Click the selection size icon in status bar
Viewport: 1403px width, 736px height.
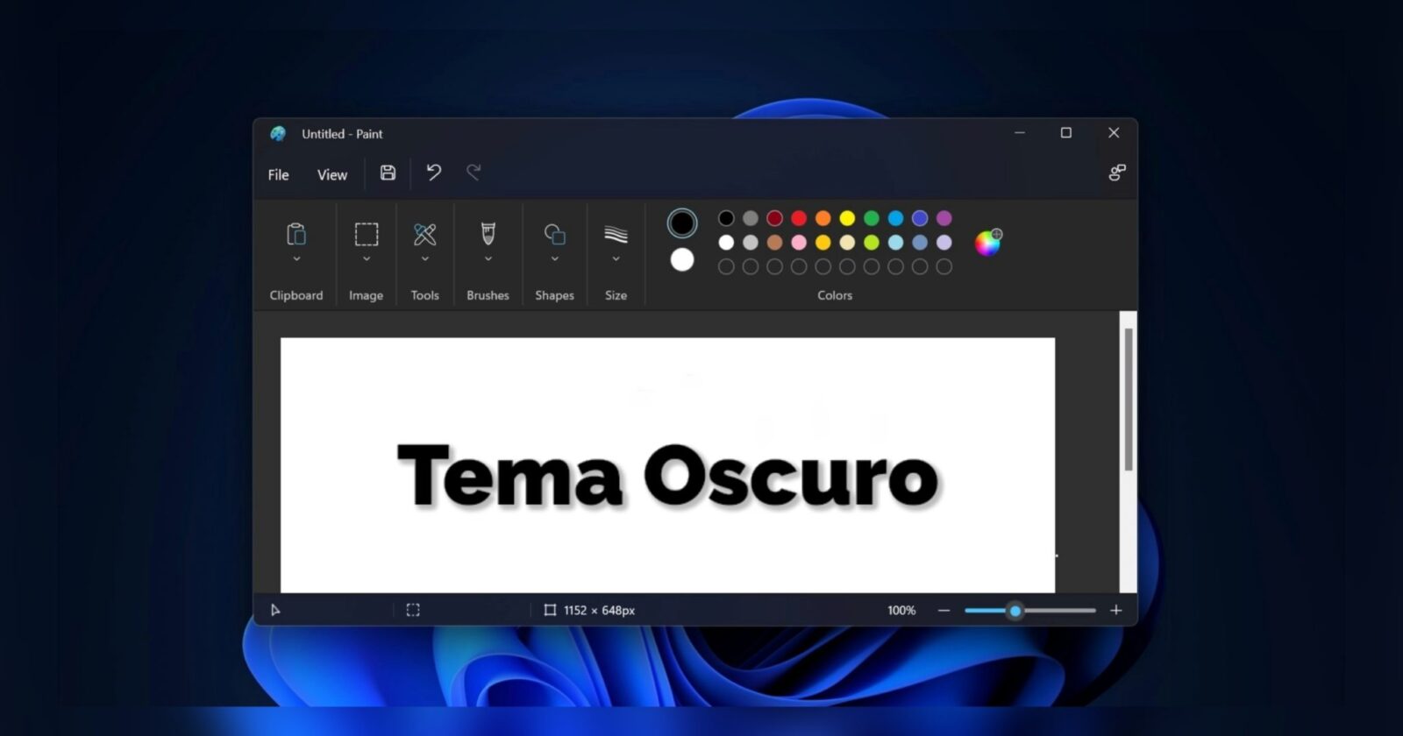tap(413, 610)
